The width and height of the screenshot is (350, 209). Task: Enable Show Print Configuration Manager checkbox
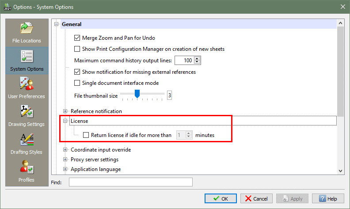(x=77, y=49)
